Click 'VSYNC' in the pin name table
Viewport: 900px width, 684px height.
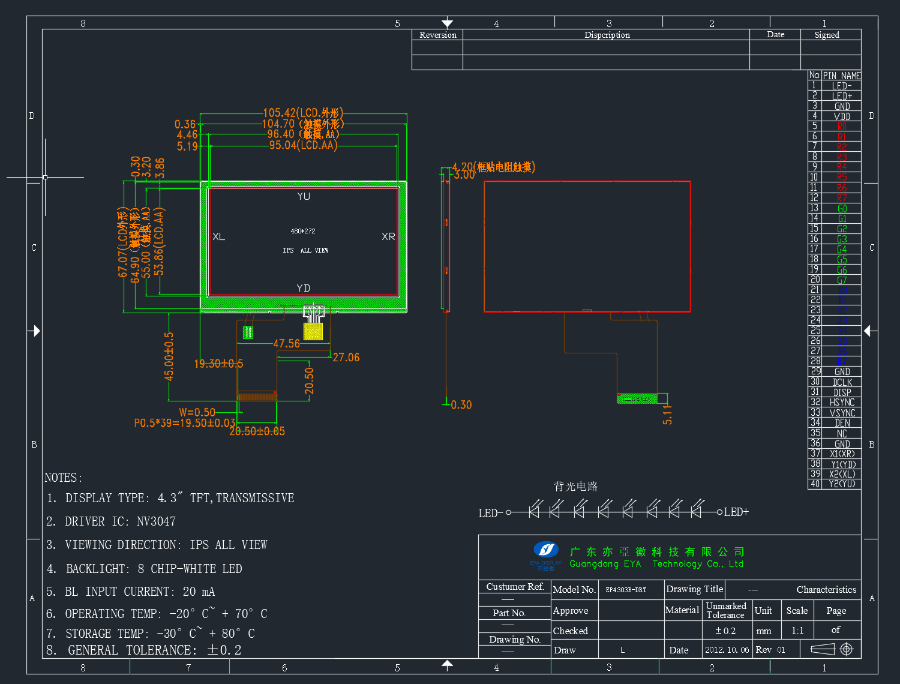coord(842,413)
